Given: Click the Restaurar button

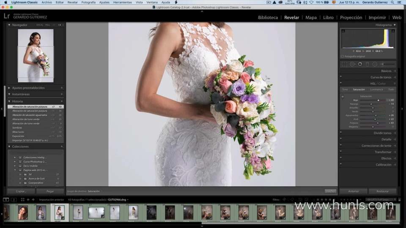Looking at the screenshot, I should (382, 191).
